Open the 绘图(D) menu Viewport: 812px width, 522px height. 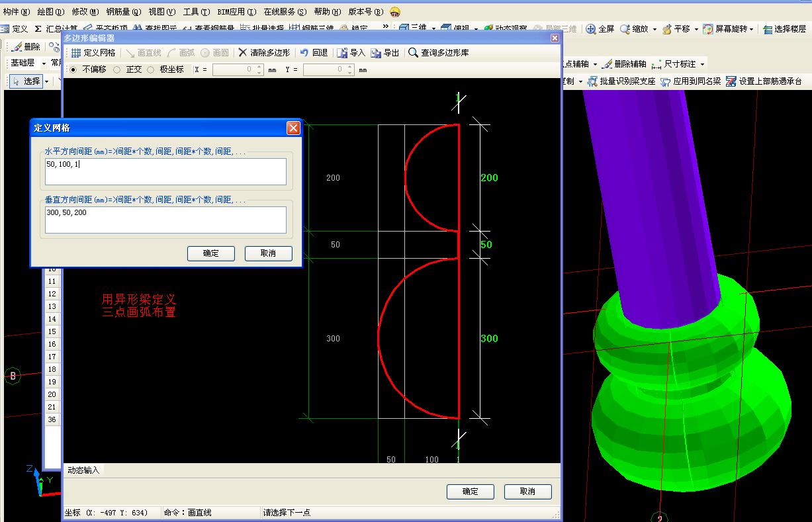pyautogui.click(x=51, y=12)
